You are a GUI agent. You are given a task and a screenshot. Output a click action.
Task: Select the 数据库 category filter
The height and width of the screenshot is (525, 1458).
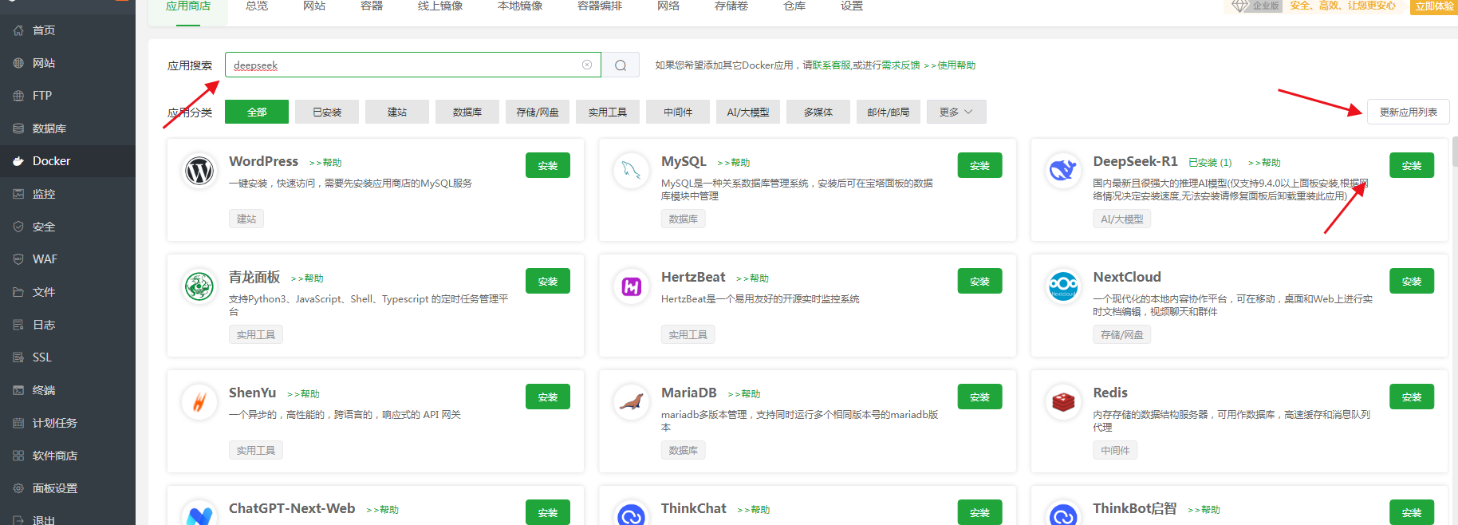point(467,112)
